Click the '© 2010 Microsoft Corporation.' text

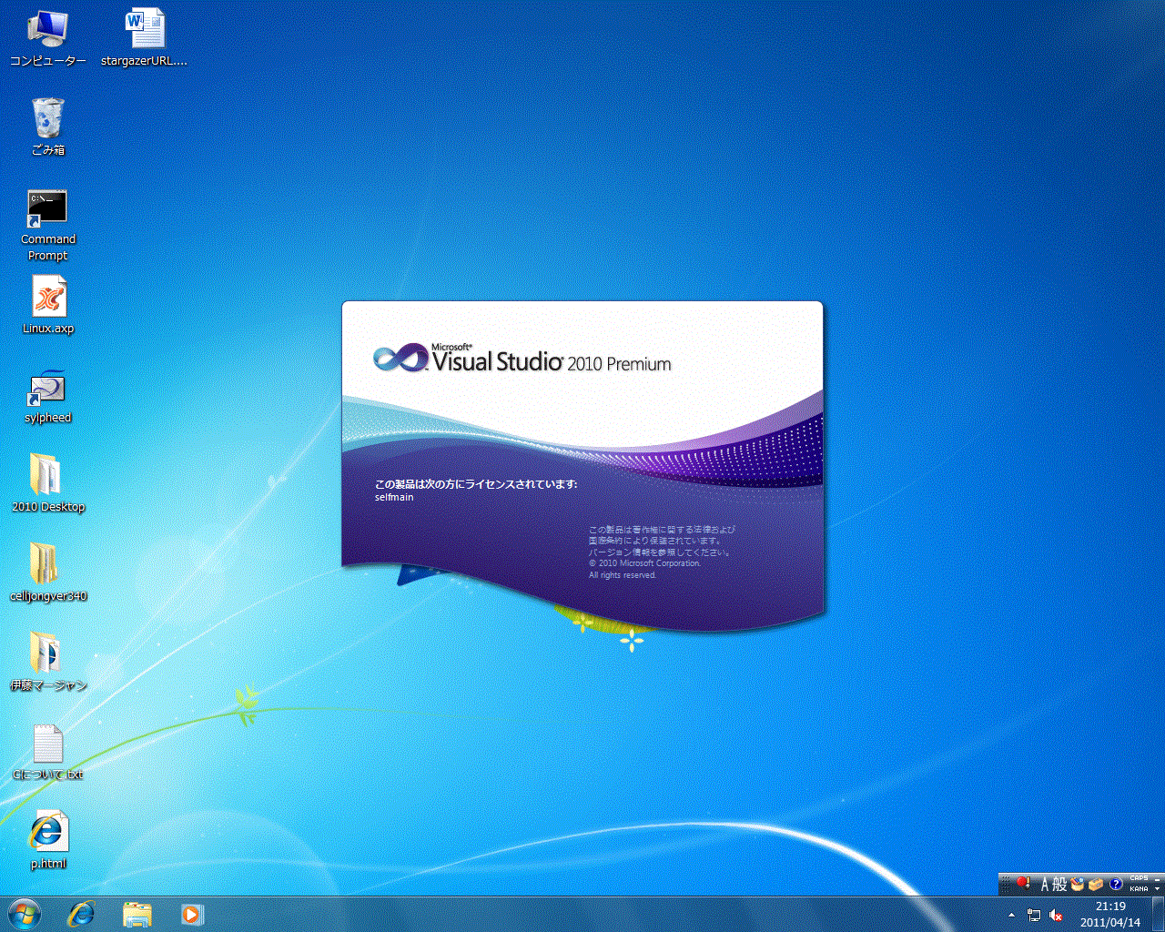(644, 563)
